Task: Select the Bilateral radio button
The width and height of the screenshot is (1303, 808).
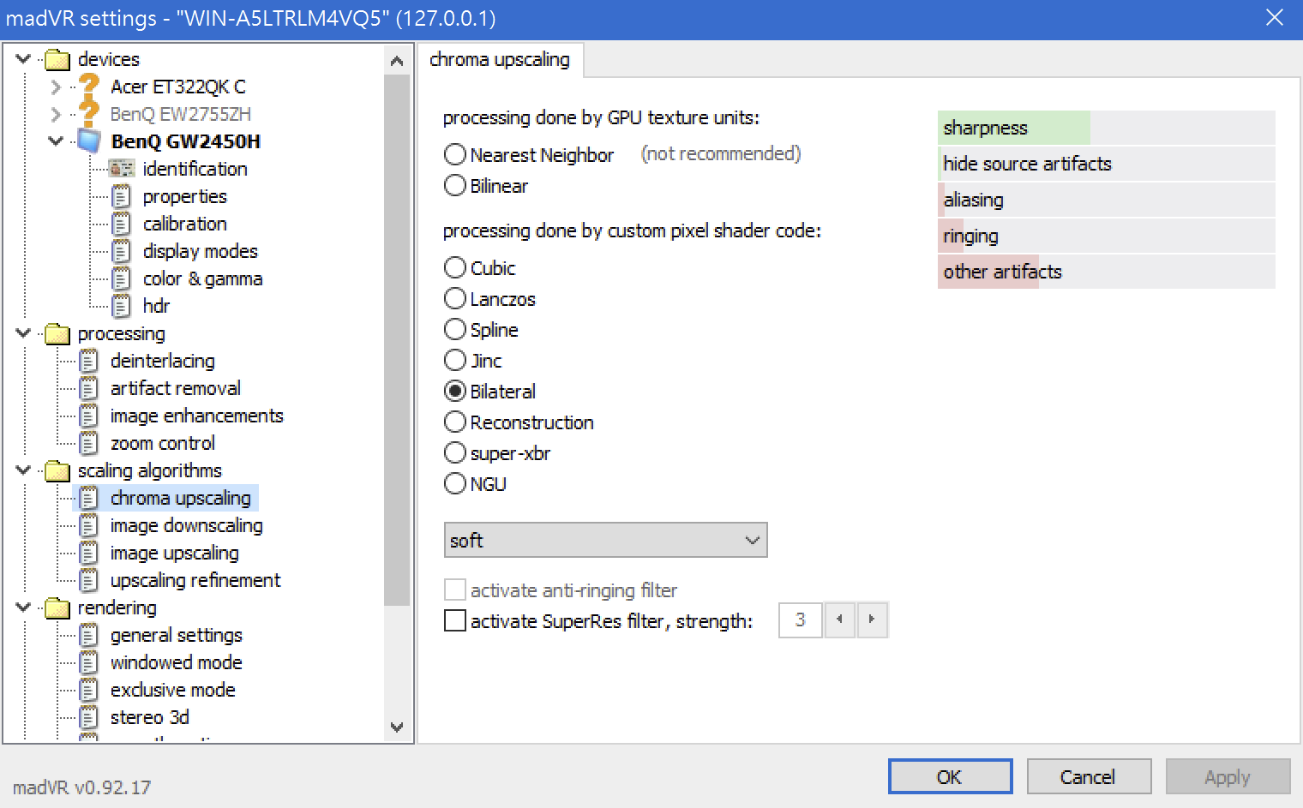Action: [455, 391]
